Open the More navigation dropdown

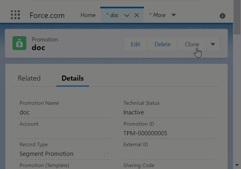tap(174, 15)
